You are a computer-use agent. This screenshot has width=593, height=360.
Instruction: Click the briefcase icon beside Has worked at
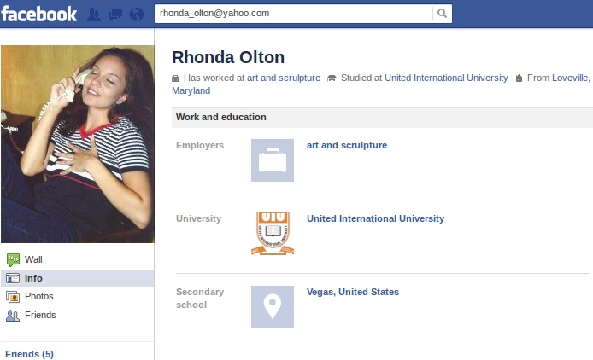(x=175, y=78)
